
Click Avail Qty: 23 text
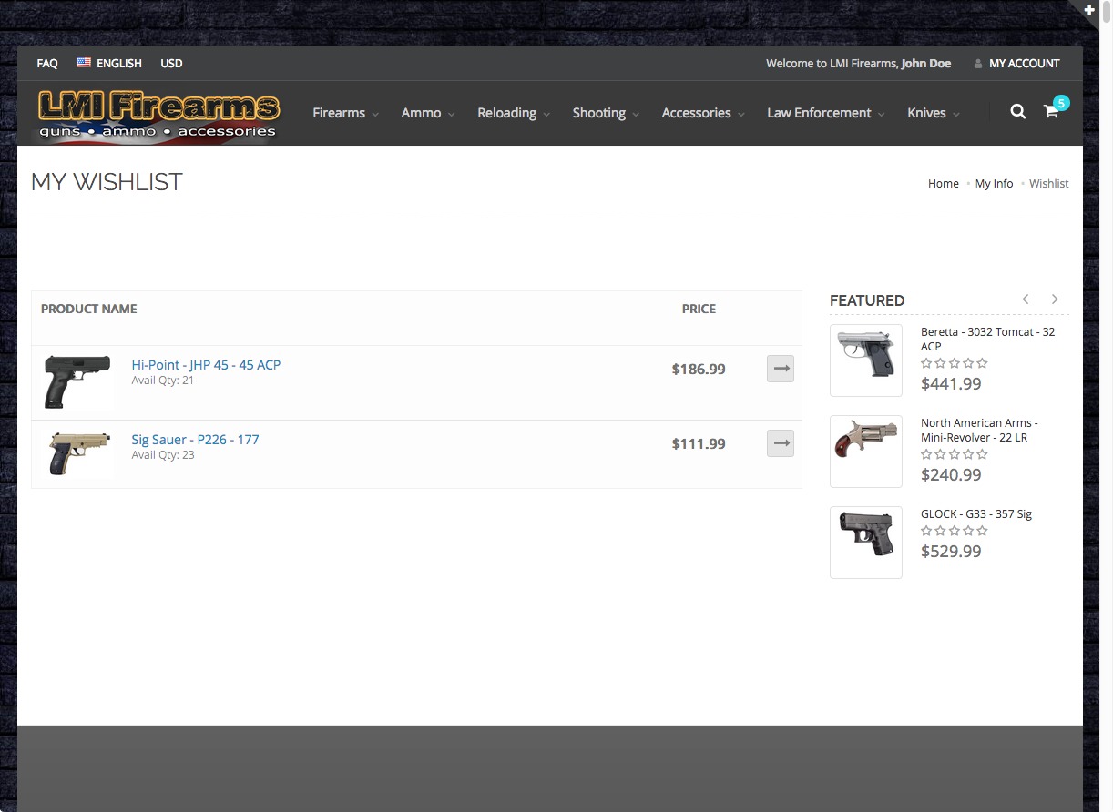coord(163,454)
